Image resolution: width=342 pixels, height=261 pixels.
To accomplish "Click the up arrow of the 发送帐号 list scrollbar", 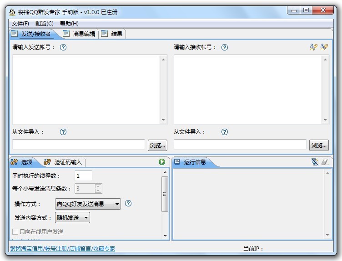I will (x=164, y=59).
